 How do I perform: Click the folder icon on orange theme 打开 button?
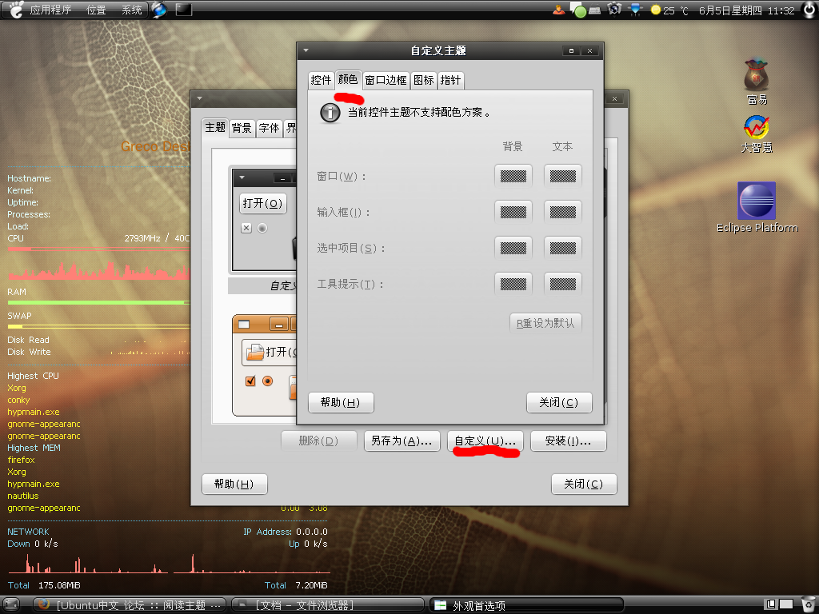tap(255, 352)
